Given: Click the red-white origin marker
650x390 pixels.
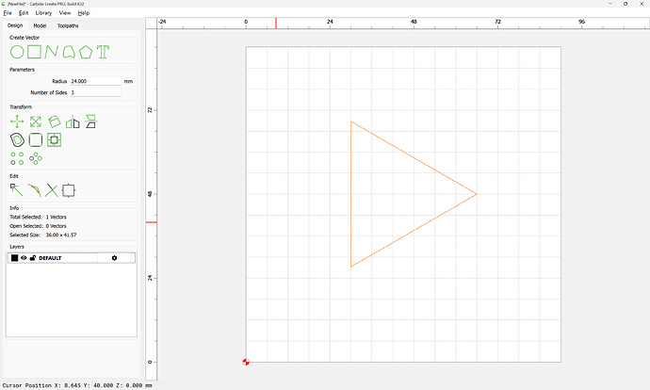Looking at the screenshot, I should click(246, 362).
